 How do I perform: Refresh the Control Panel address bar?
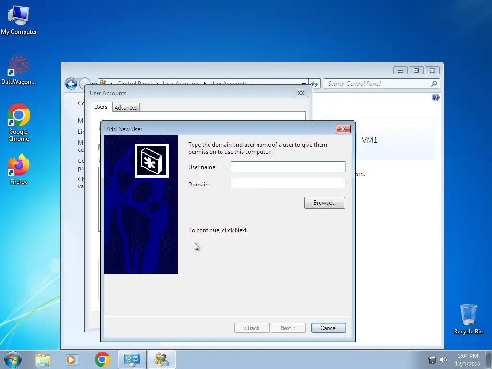pyautogui.click(x=315, y=84)
